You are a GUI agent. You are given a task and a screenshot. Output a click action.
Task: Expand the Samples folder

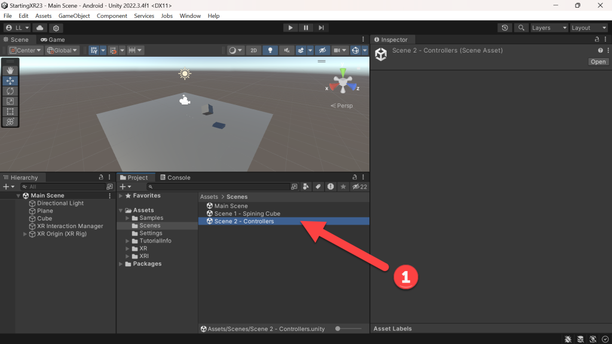click(127, 218)
